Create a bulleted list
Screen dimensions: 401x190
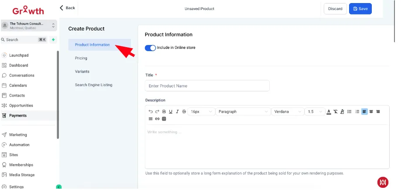(x=350, y=112)
